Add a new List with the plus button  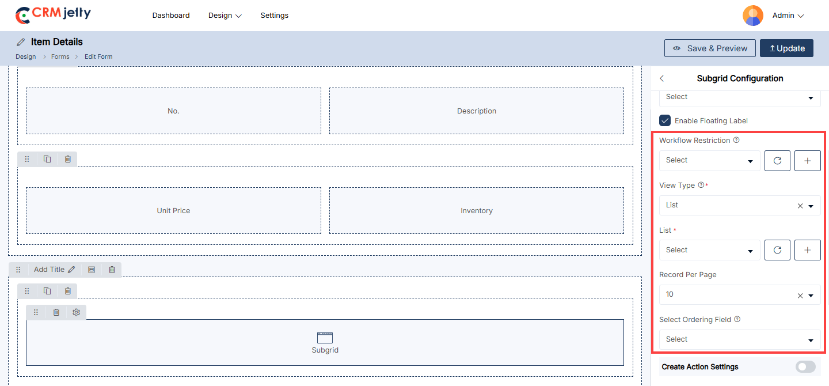[807, 250]
